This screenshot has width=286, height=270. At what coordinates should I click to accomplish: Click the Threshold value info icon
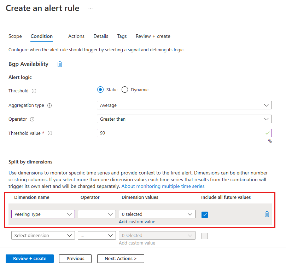49,133
